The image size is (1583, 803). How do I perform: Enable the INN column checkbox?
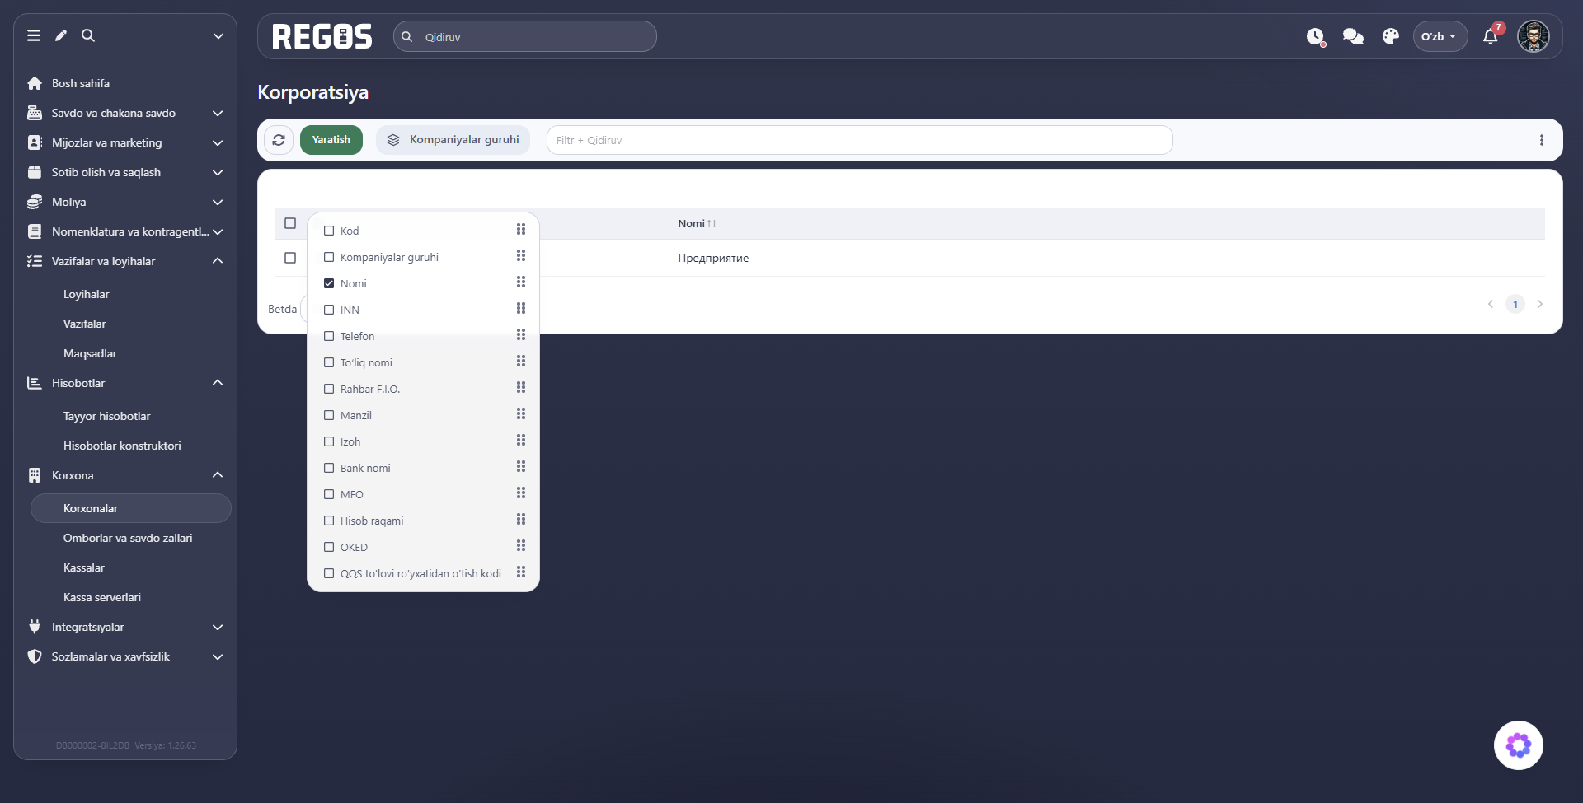329,310
